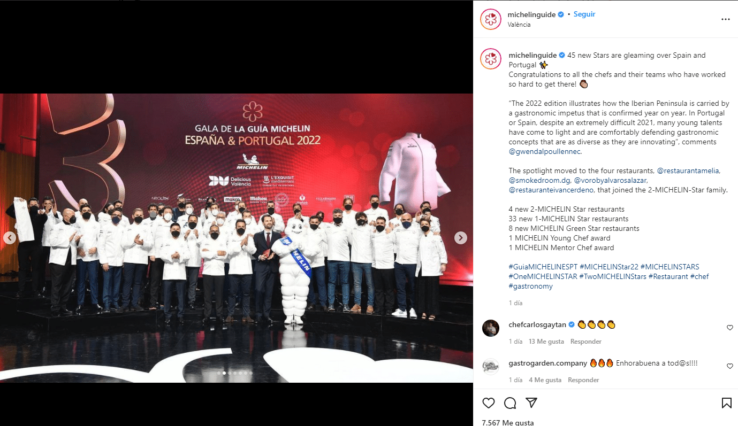738x426 pixels.
Task: Open the València location link
Action: pos(519,25)
